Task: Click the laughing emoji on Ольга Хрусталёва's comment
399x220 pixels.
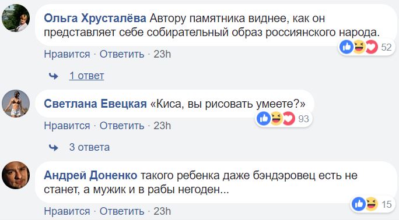Action: [359, 47]
